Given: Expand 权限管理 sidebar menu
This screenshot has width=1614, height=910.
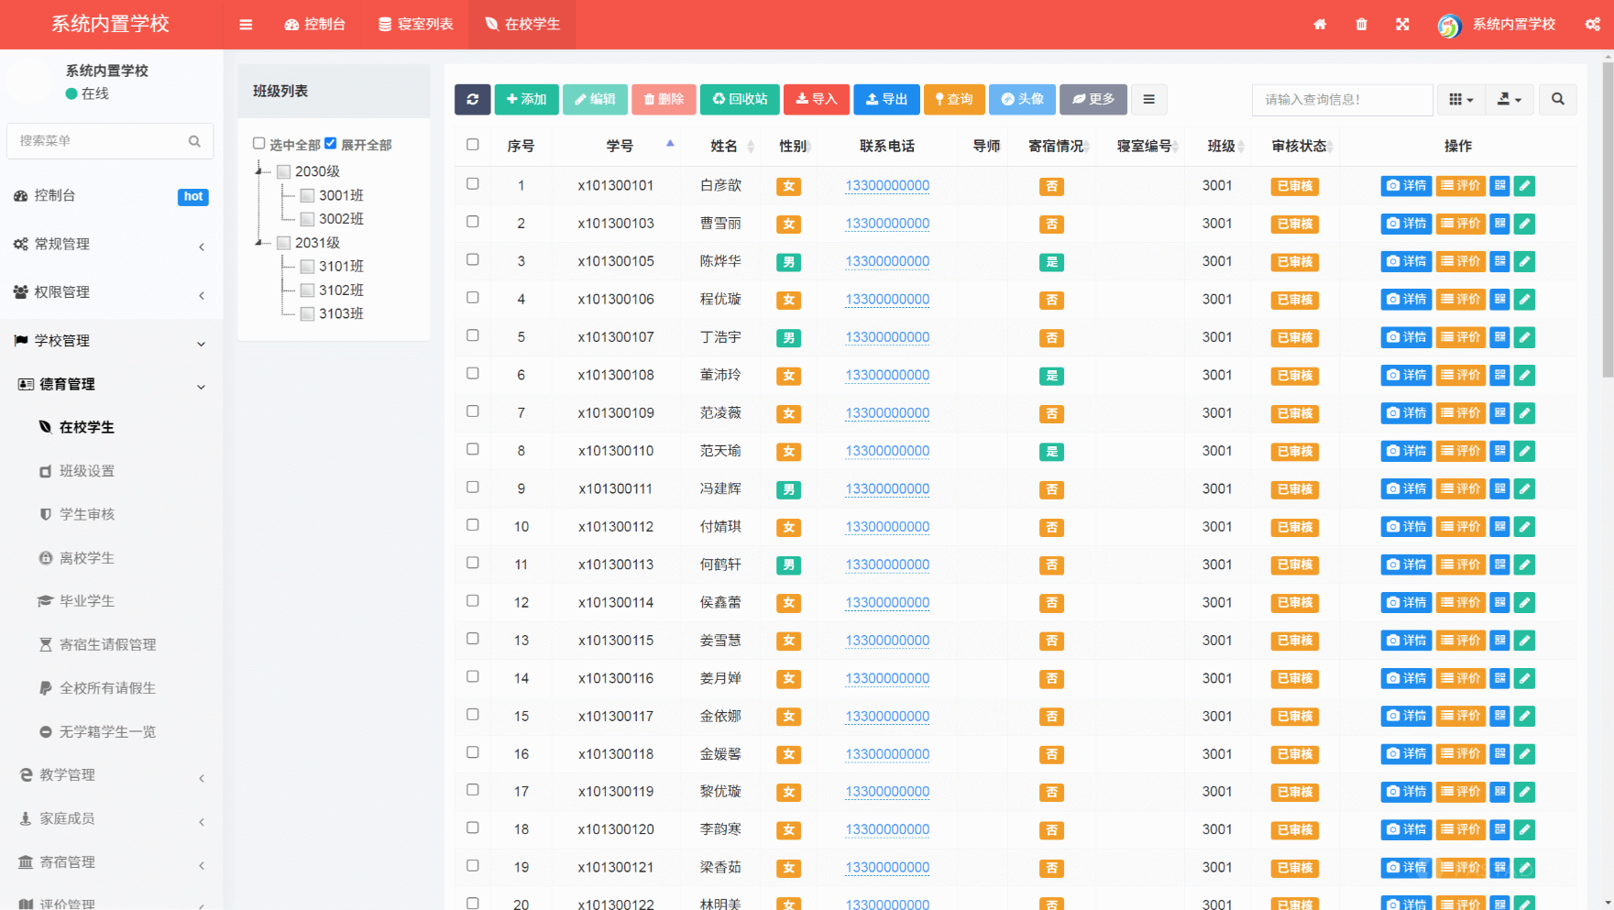Looking at the screenshot, I should pos(111,292).
